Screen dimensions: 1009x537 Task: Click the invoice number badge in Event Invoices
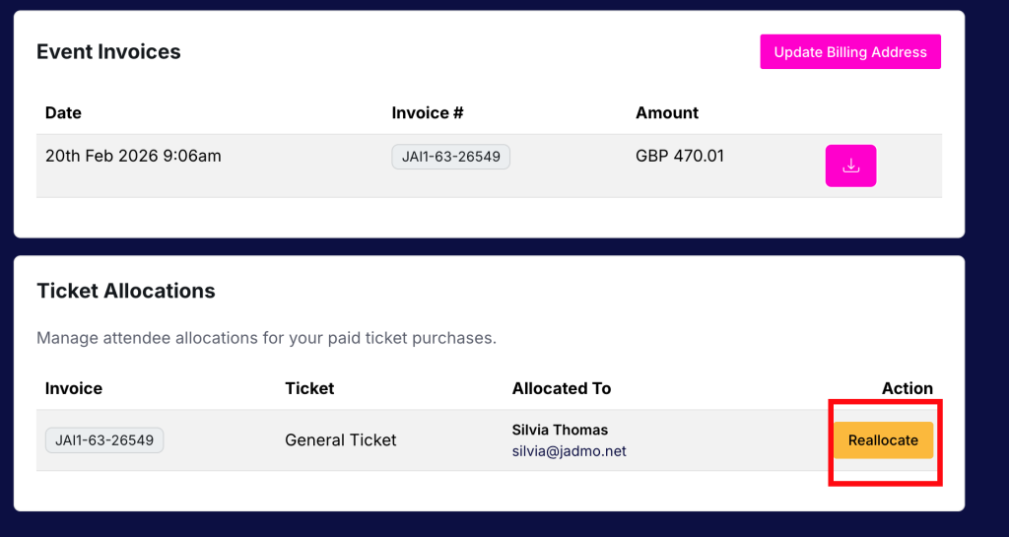pyautogui.click(x=450, y=157)
